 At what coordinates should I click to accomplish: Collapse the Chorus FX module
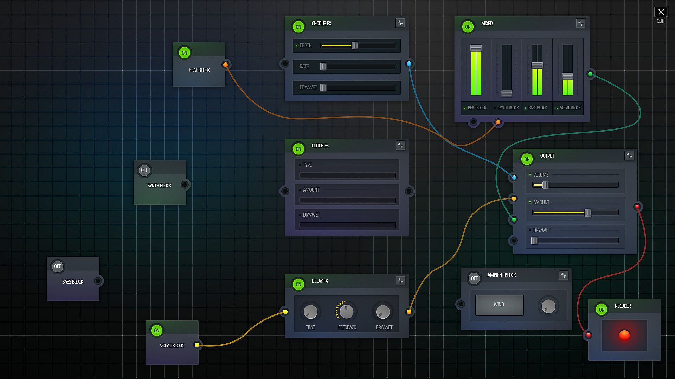pyautogui.click(x=400, y=23)
